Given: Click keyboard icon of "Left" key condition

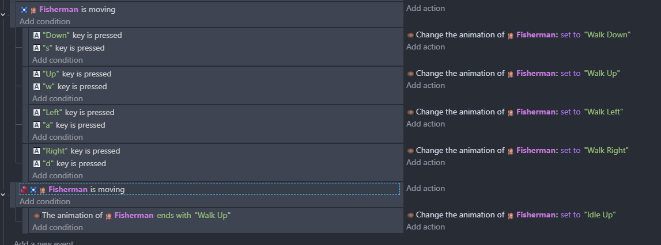Looking at the screenshot, I should pyautogui.click(x=37, y=113).
